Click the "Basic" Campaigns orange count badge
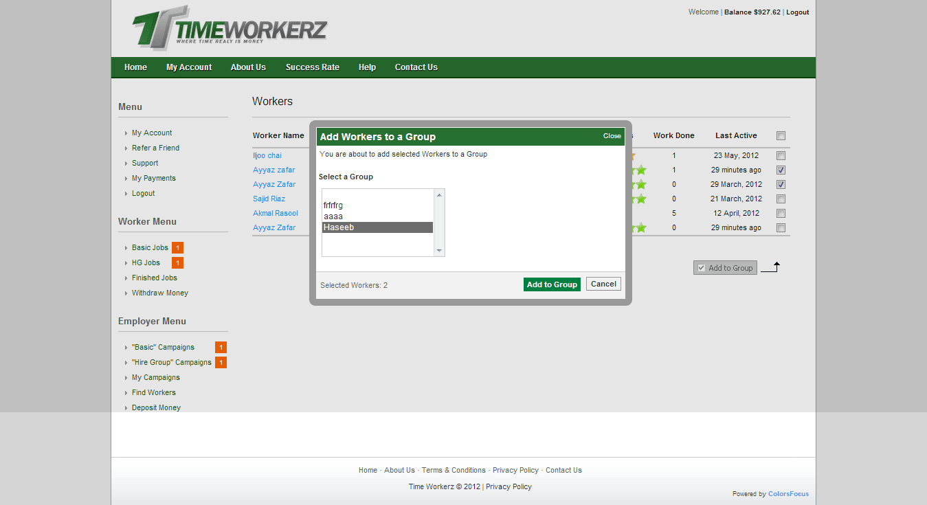Screen dimensions: 927x505 (221, 348)
